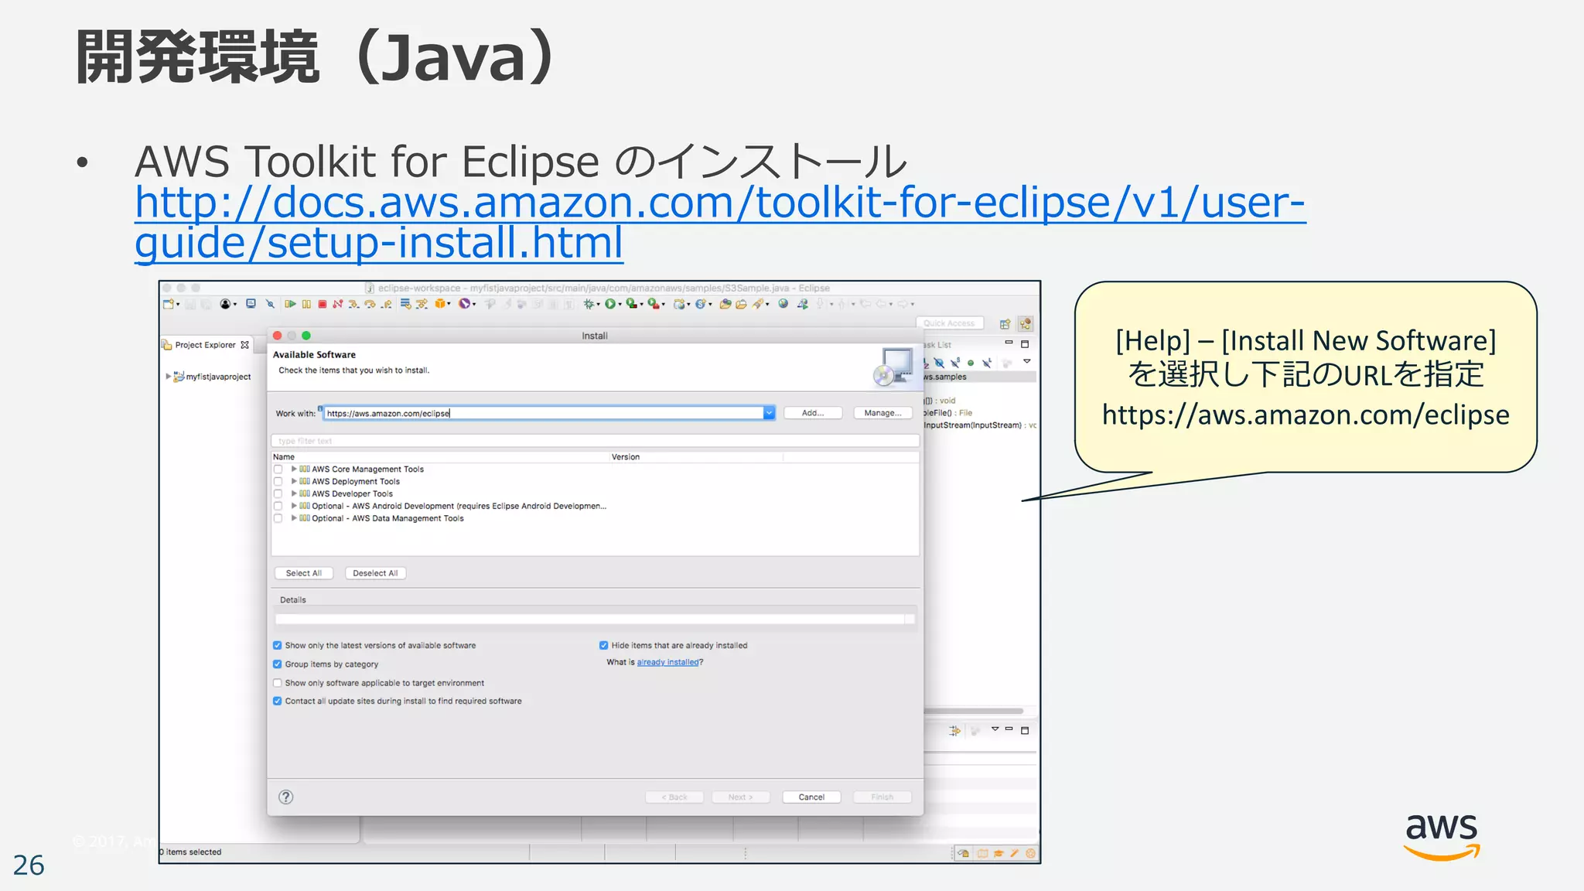Click the orange AWS Toolkit cube icon
The height and width of the screenshot is (891, 1584).
click(440, 304)
